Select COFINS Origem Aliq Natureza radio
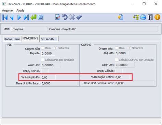 130,48
